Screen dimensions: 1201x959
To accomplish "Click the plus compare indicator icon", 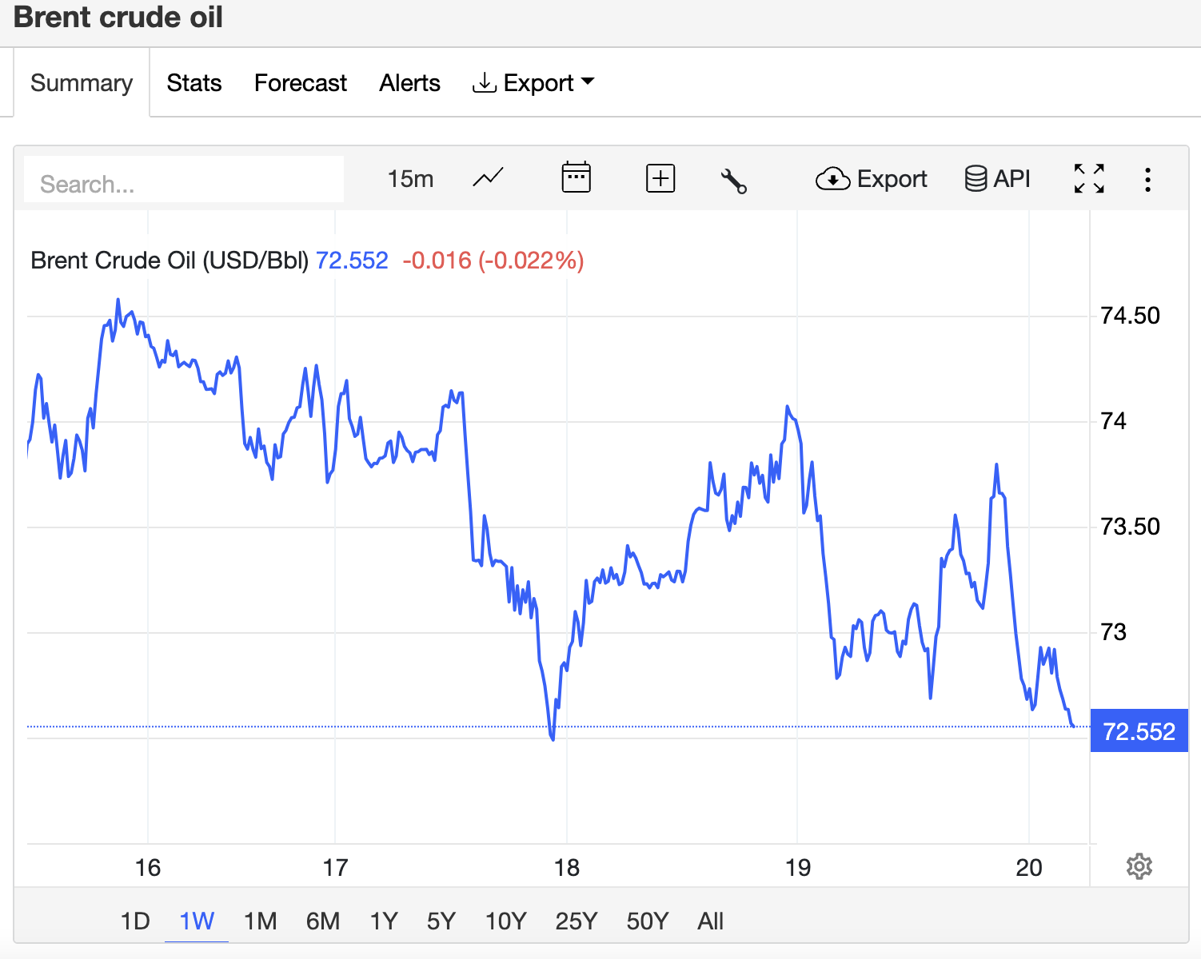I will [660, 178].
